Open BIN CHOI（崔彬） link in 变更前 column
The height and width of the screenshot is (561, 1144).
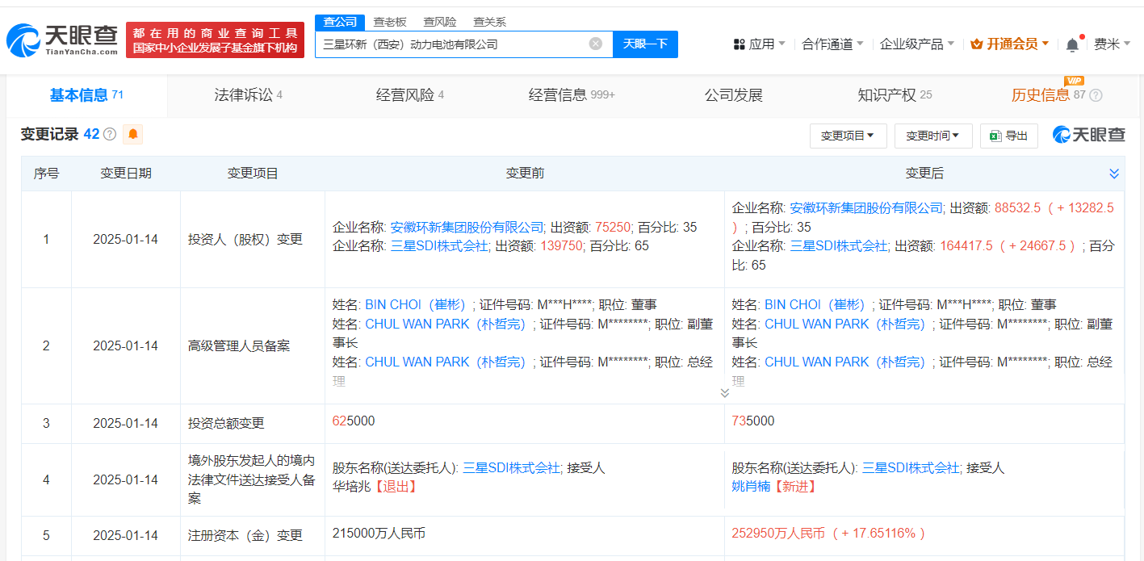(417, 304)
